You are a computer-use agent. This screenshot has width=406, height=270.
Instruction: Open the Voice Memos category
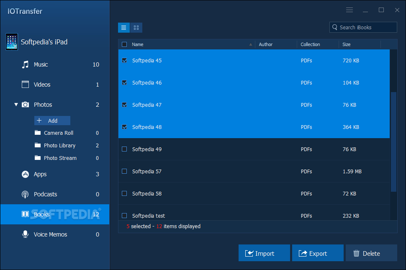click(55, 234)
